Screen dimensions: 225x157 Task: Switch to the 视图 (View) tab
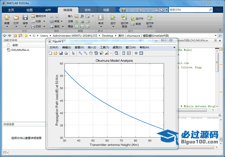106,10
